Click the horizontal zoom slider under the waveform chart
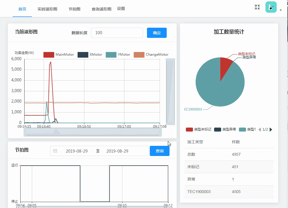The height and width of the screenshot is (208, 288). tap(93, 132)
